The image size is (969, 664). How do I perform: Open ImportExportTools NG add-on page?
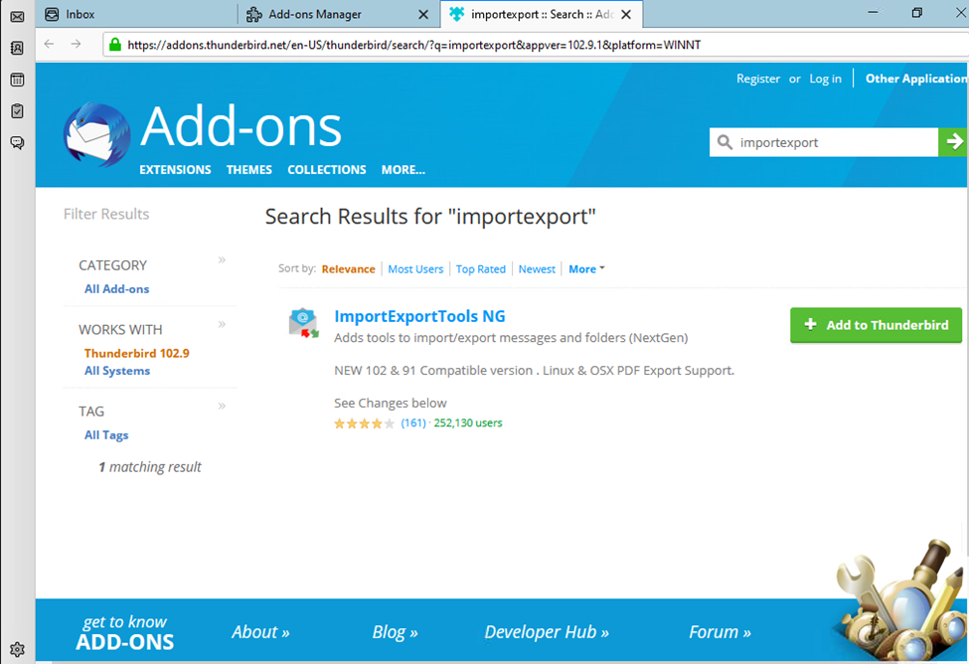419,316
